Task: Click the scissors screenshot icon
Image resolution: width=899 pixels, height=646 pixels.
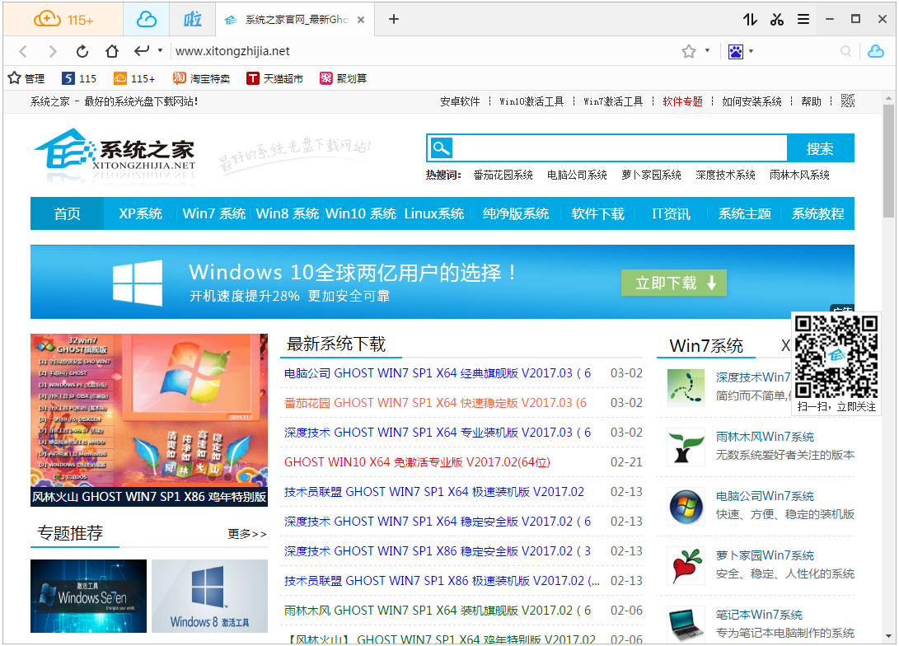Action: (x=777, y=20)
